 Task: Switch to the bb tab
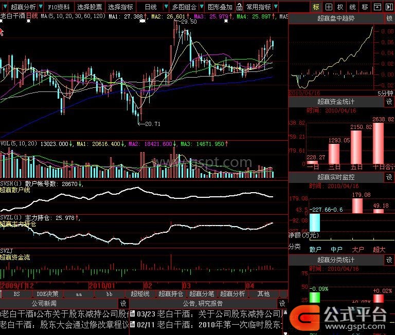point(110,294)
